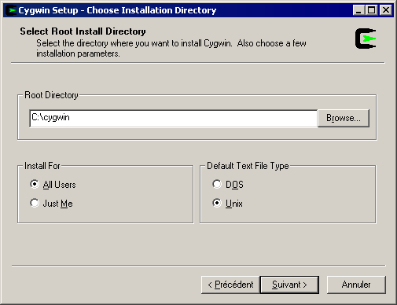Open the Cygwin system menu icon in title bar

tap(11, 10)
